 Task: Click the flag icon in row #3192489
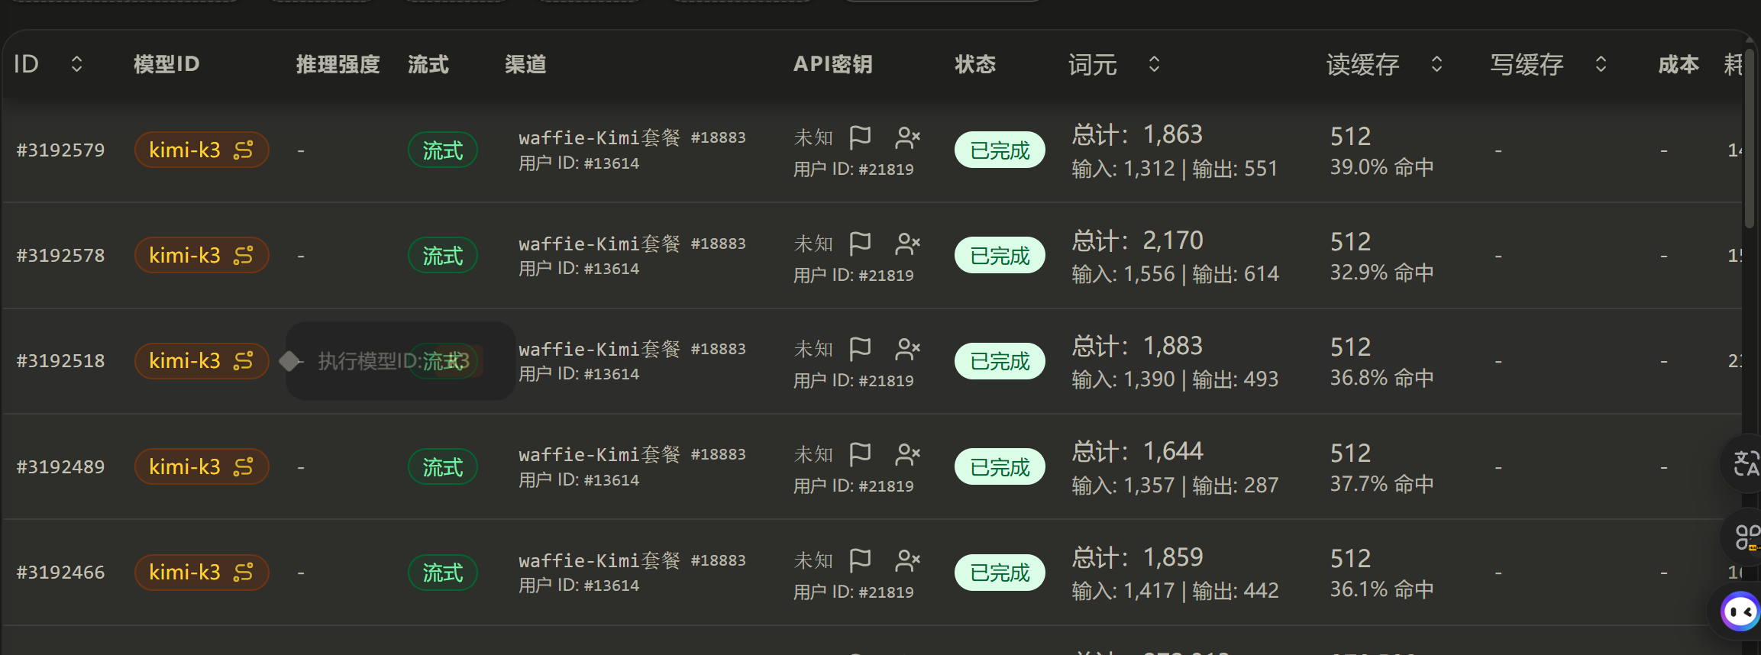860,455
